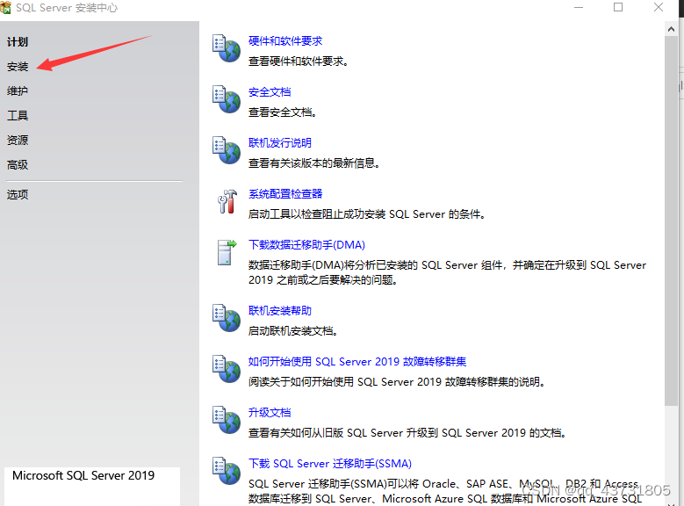Image resolution: width=684 pixels, height=506 pixels.
Task: Click 下载数据迁移助手(DMA) link
Action: 306,245
